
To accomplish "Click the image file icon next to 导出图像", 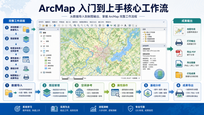I will click(179, 64).
